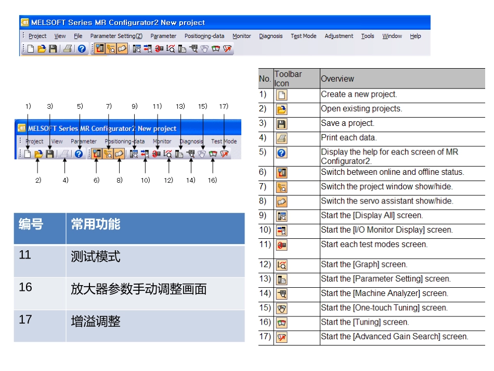Toggle online/offline status button in upper unannotated toolbar
The height and width of the screenshot is (371, 494).
pos(99,48)
